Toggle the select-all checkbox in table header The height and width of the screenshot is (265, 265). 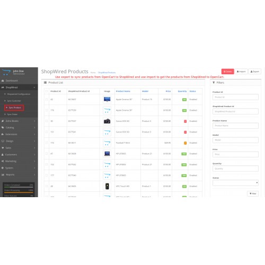pyautogui.click(x=47, y=91)
